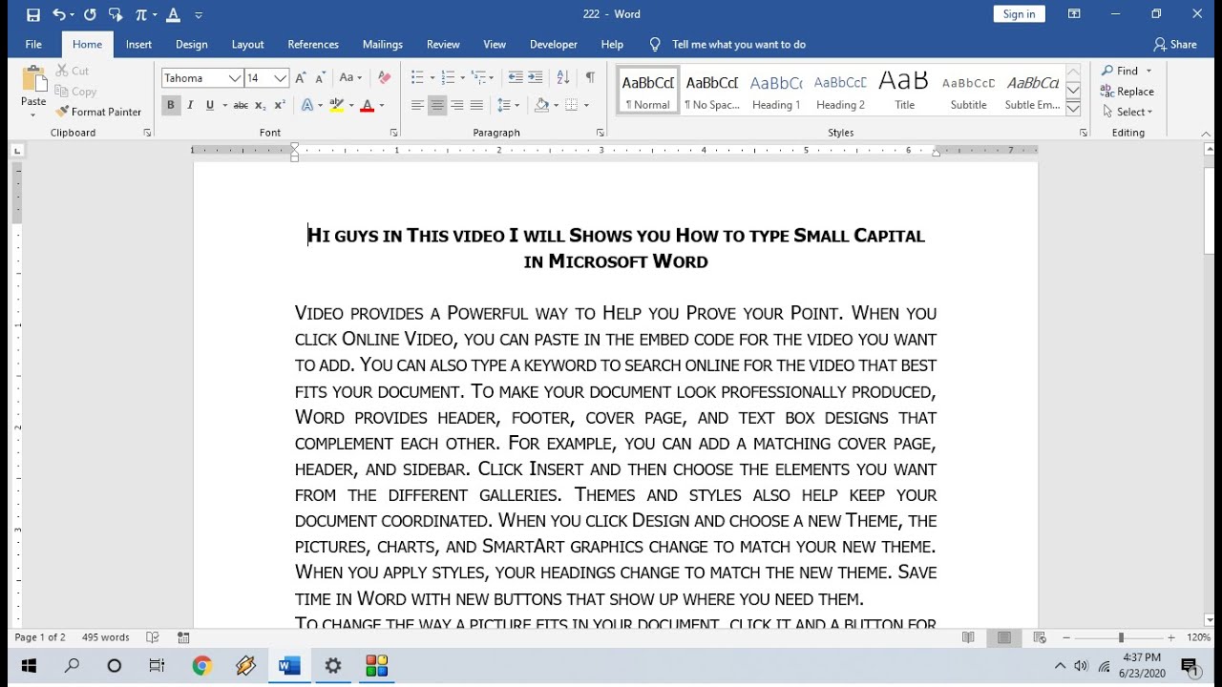1222x687 pixels.
Task: Toggle bulleted list formatting
Action: click(417, 78)
